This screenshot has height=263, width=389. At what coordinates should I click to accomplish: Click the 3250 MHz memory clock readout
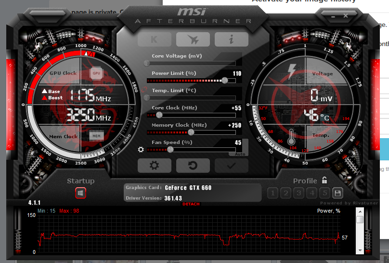[x=88, y=115]
